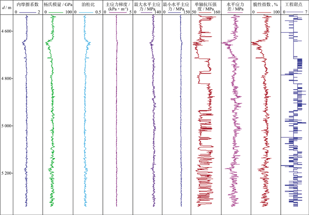Image resolution: width=309 pixels, height=215 pixels.
Task: Click the 最大水平主应力 track title
Action: (x=147, y=6)
